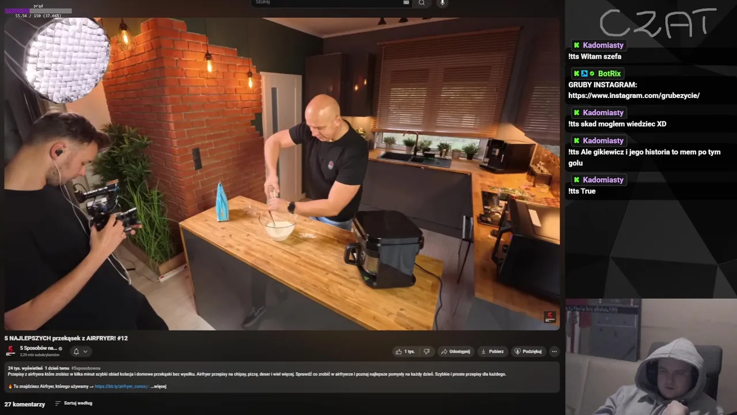Open the three-dot more actions menu
Image resolution: width=737 pixels, height=415 pixels.
point(554,352)
